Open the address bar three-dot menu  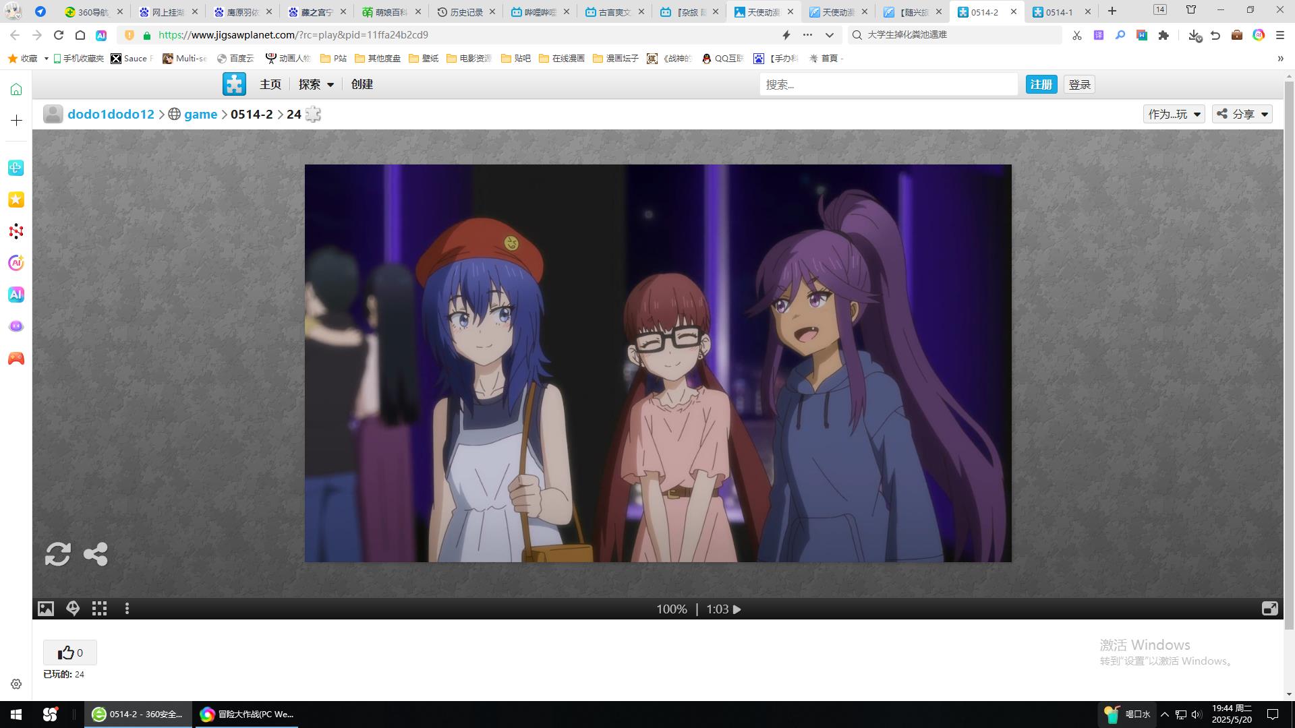(x=808, y=35)
